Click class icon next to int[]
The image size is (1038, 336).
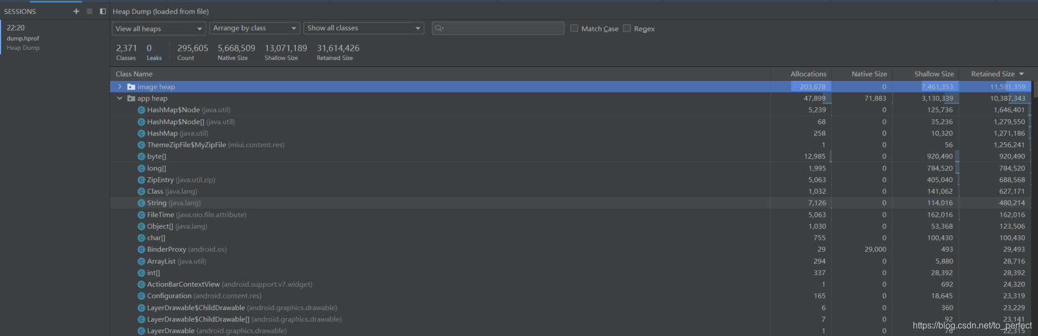(x=141, y=273)
